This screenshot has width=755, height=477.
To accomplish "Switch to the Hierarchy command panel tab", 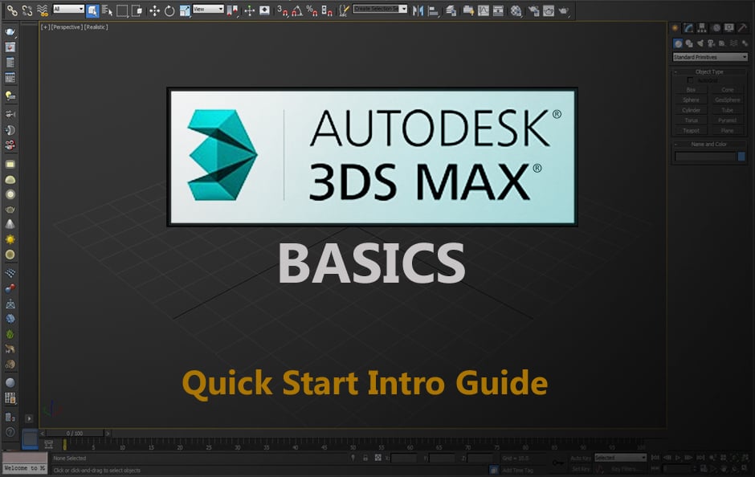I will pos(702,28).
